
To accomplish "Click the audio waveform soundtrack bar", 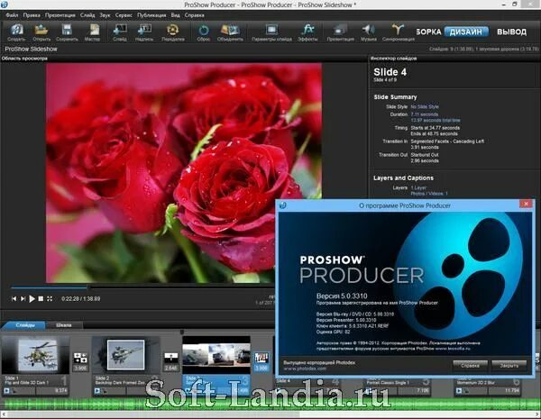I will (x=270, y=404).
